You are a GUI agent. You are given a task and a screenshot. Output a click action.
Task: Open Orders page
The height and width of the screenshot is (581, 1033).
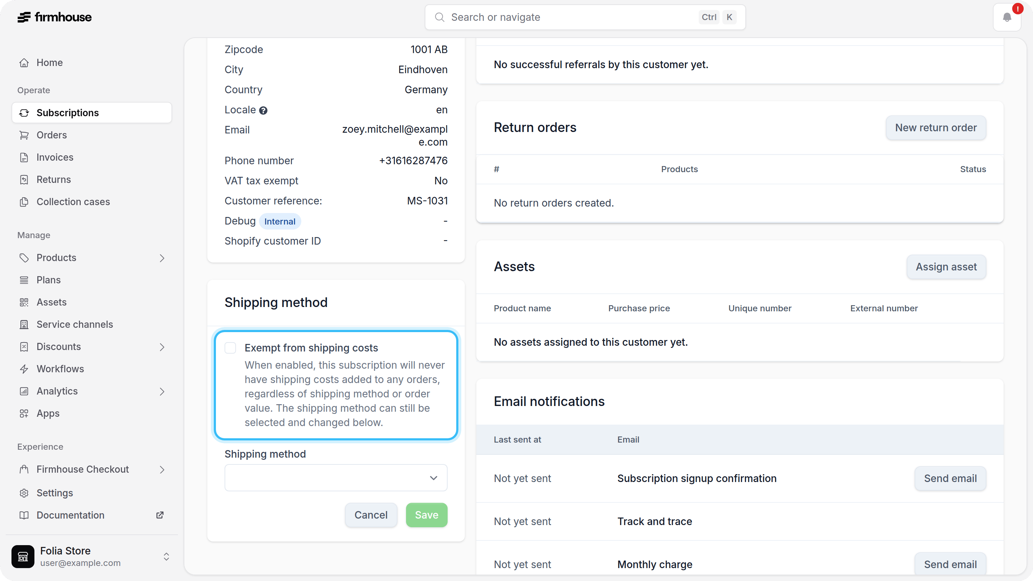coord(92,135)
